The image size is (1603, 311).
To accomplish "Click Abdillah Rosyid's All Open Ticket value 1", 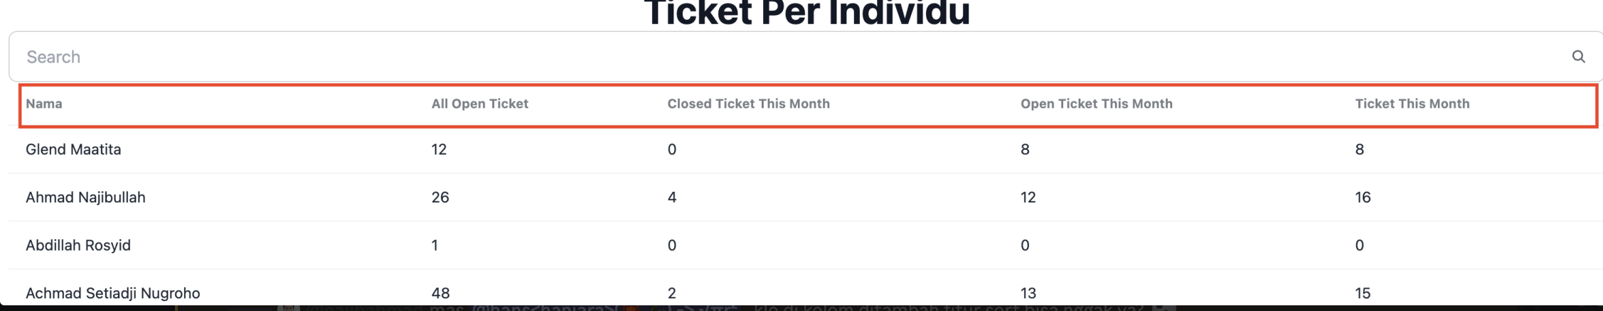I will [x=435, y=246].
